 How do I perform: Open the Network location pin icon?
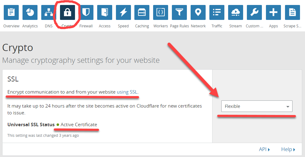[198, 12]
